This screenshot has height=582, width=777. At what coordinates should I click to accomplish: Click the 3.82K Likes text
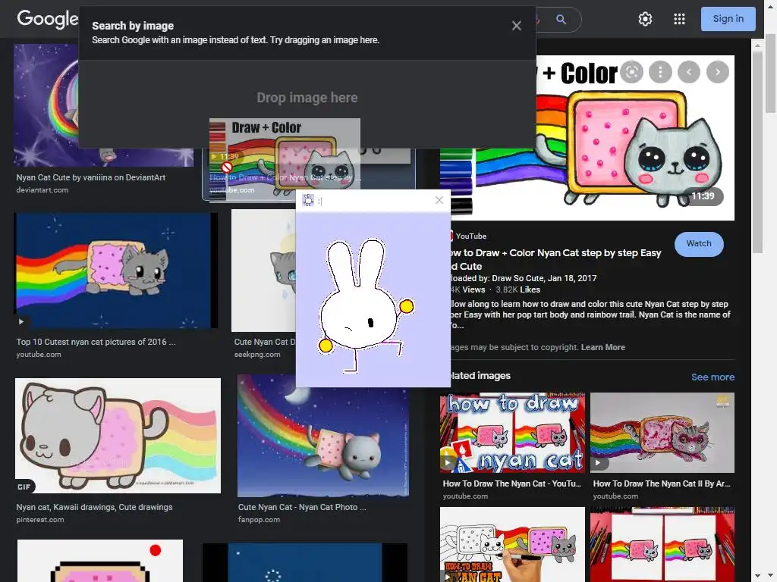[x=517, y=290]
